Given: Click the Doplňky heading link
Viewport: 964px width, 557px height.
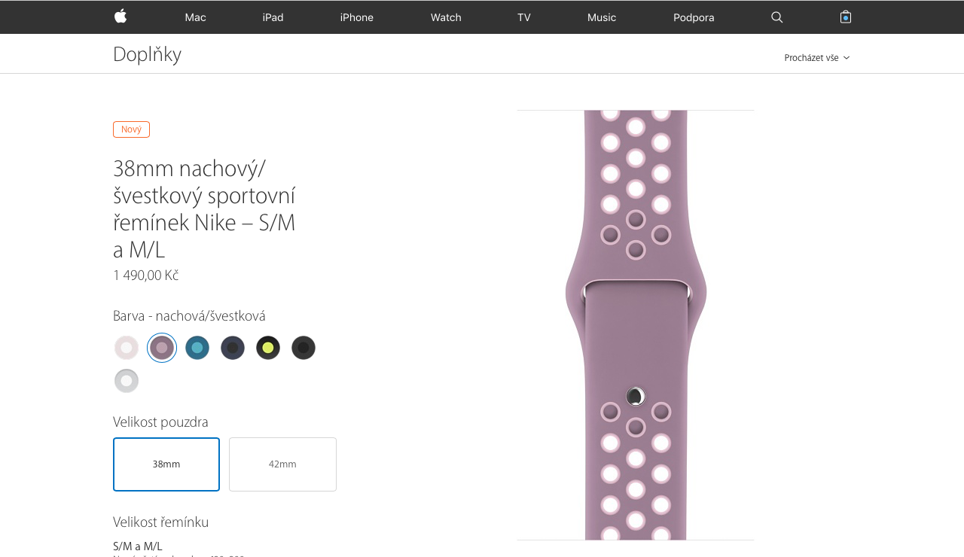Looking at the screenshot, I should coord(148,54).
